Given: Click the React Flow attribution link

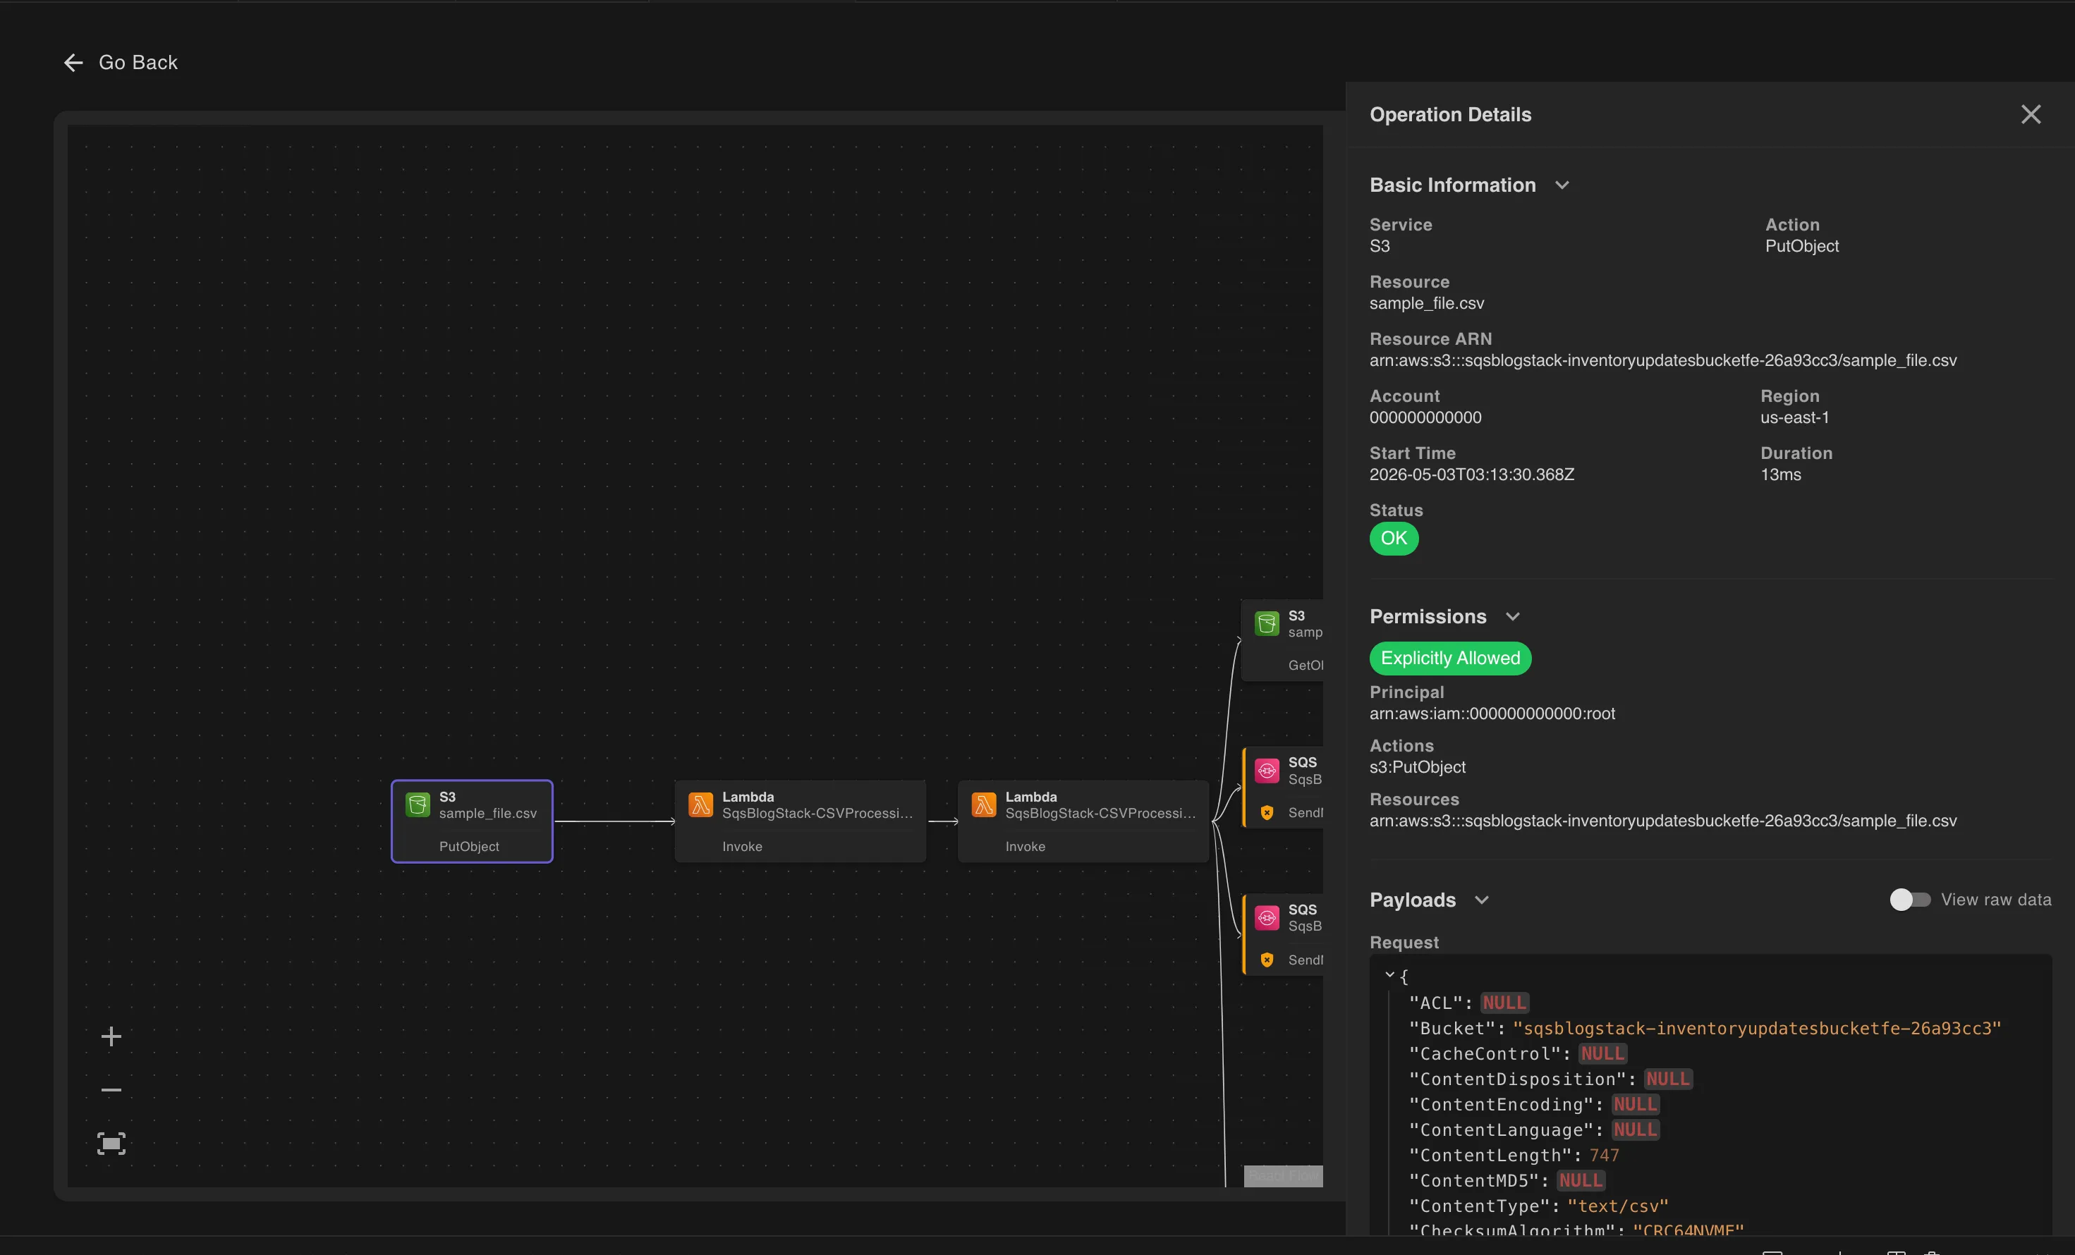Looking at the screenshot, I should tap(1282, 1176).
